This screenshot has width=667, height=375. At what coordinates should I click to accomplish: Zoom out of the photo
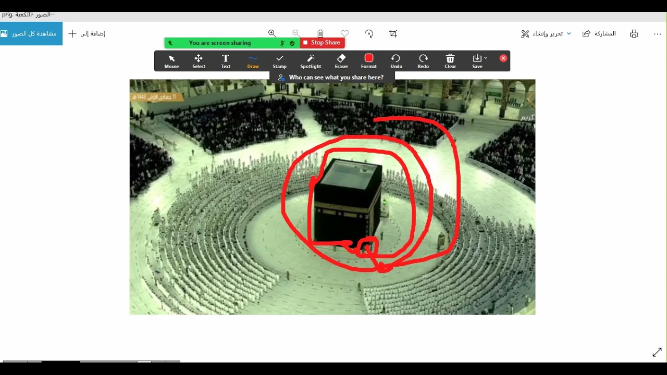coord(296,33)
